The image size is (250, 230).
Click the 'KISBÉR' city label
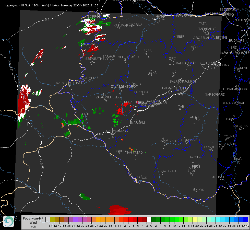click(x=179, y=37)
